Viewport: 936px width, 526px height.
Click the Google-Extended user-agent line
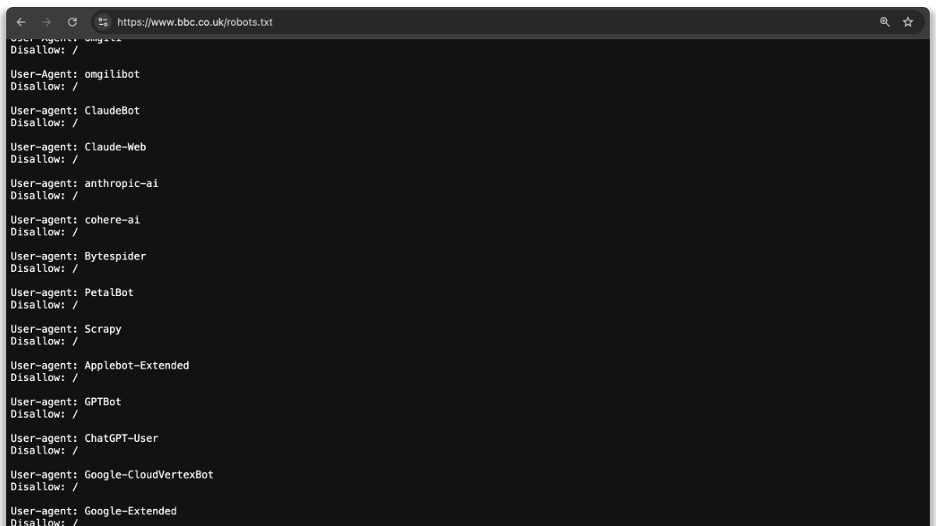(x=94, y=511)
